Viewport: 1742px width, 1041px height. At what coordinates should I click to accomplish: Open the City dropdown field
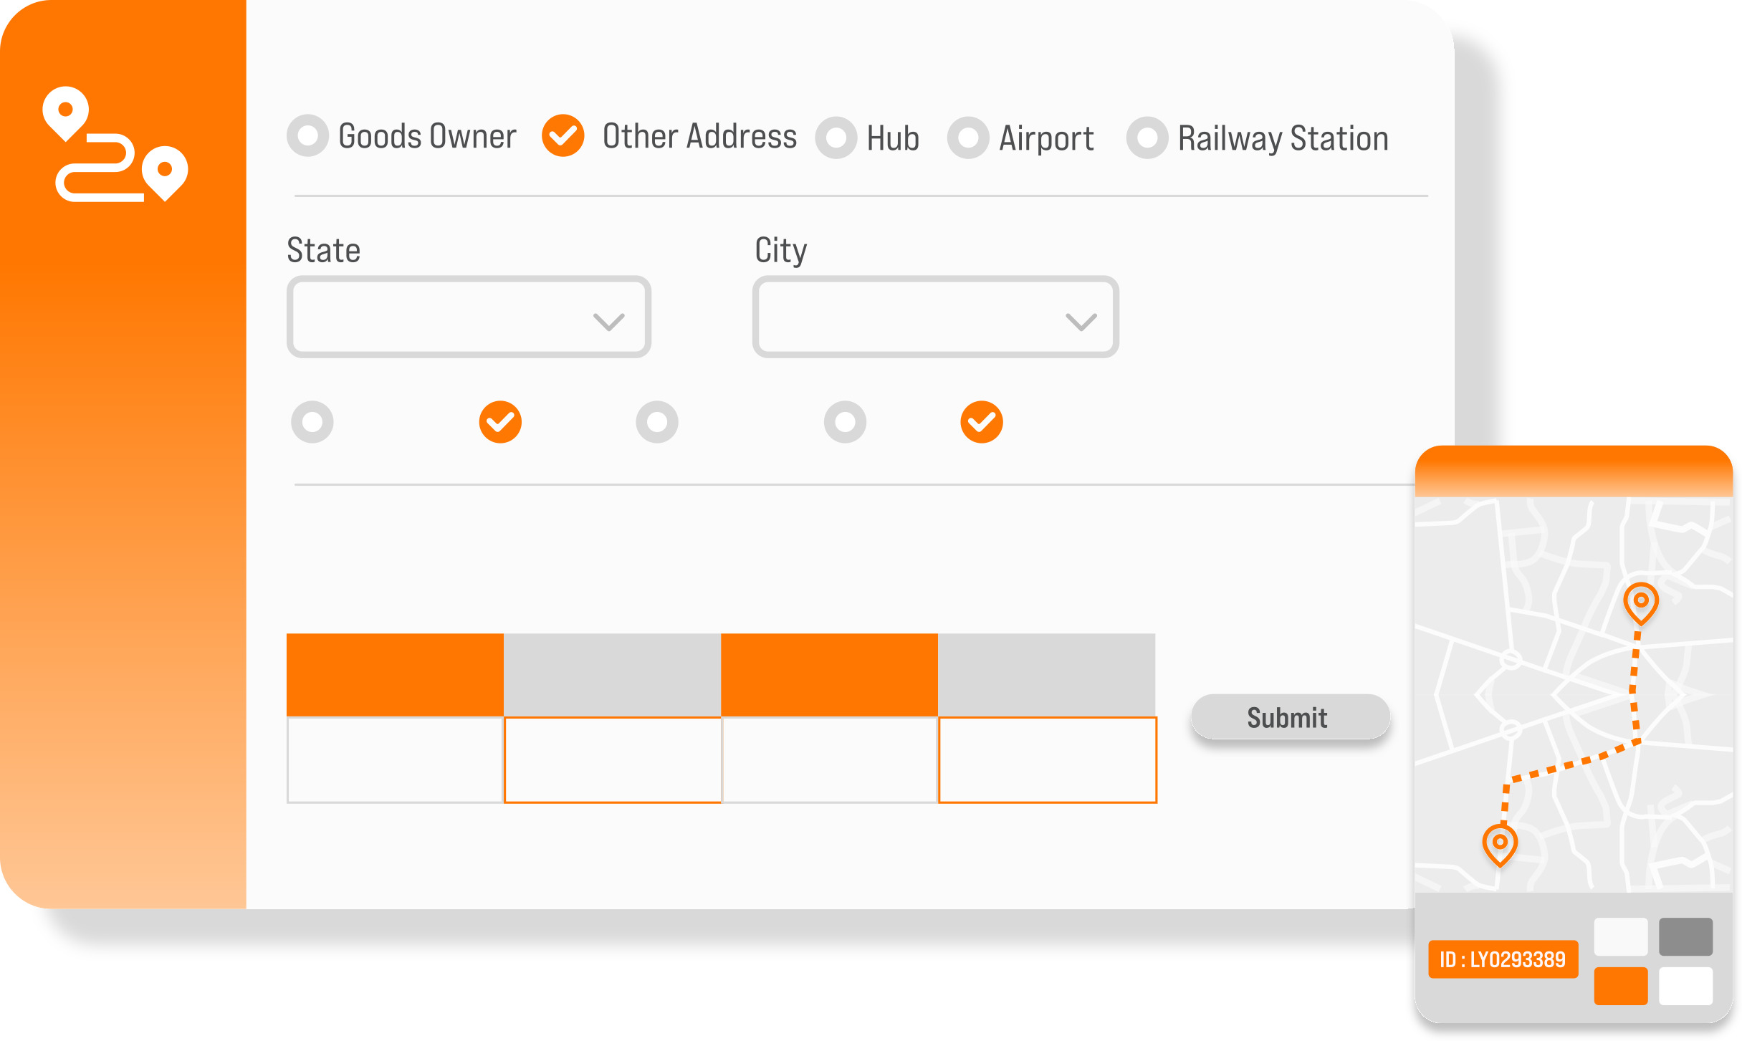pos(924,317)
